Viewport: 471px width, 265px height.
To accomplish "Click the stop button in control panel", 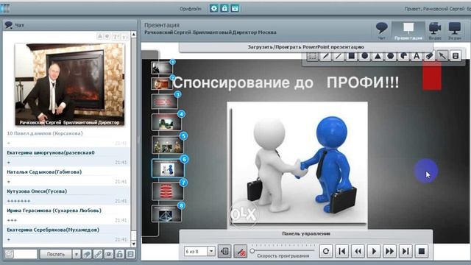I will coord(422,251).
